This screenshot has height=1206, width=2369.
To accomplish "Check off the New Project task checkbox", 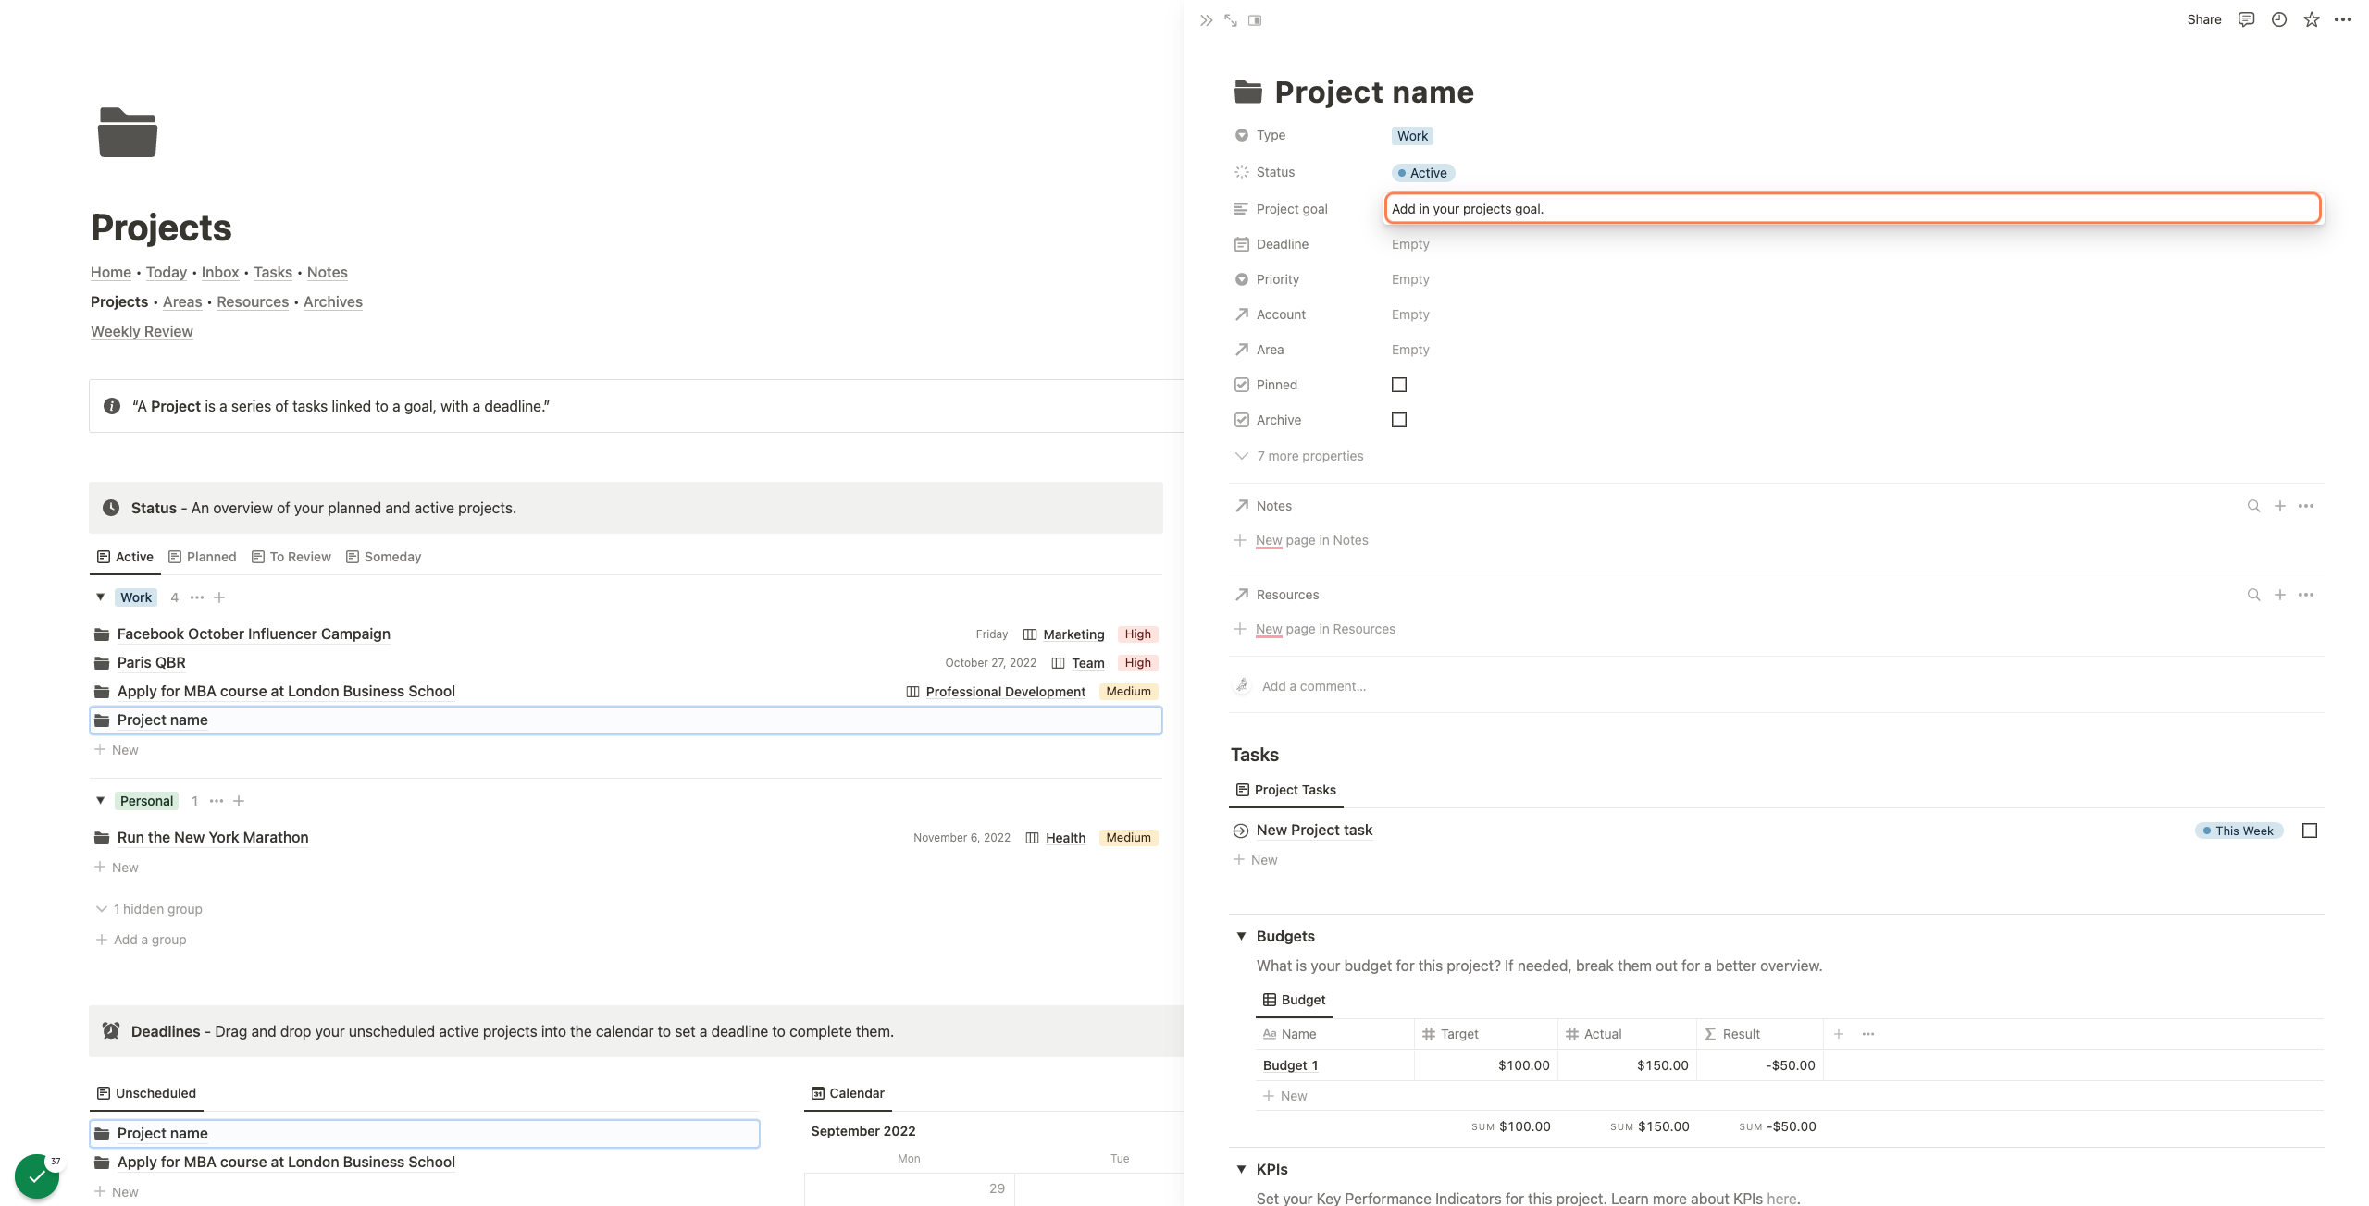I will [x=2310, y=831].
